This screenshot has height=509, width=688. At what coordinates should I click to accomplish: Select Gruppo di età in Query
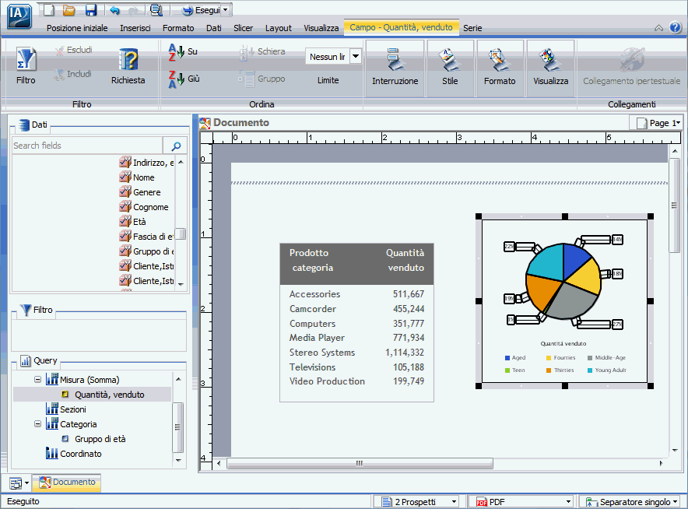(100, 439)
